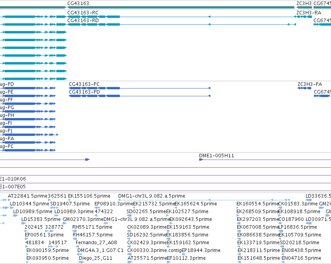
Task: Select the EK102527.5prime EST label
Action: [187, 212]
